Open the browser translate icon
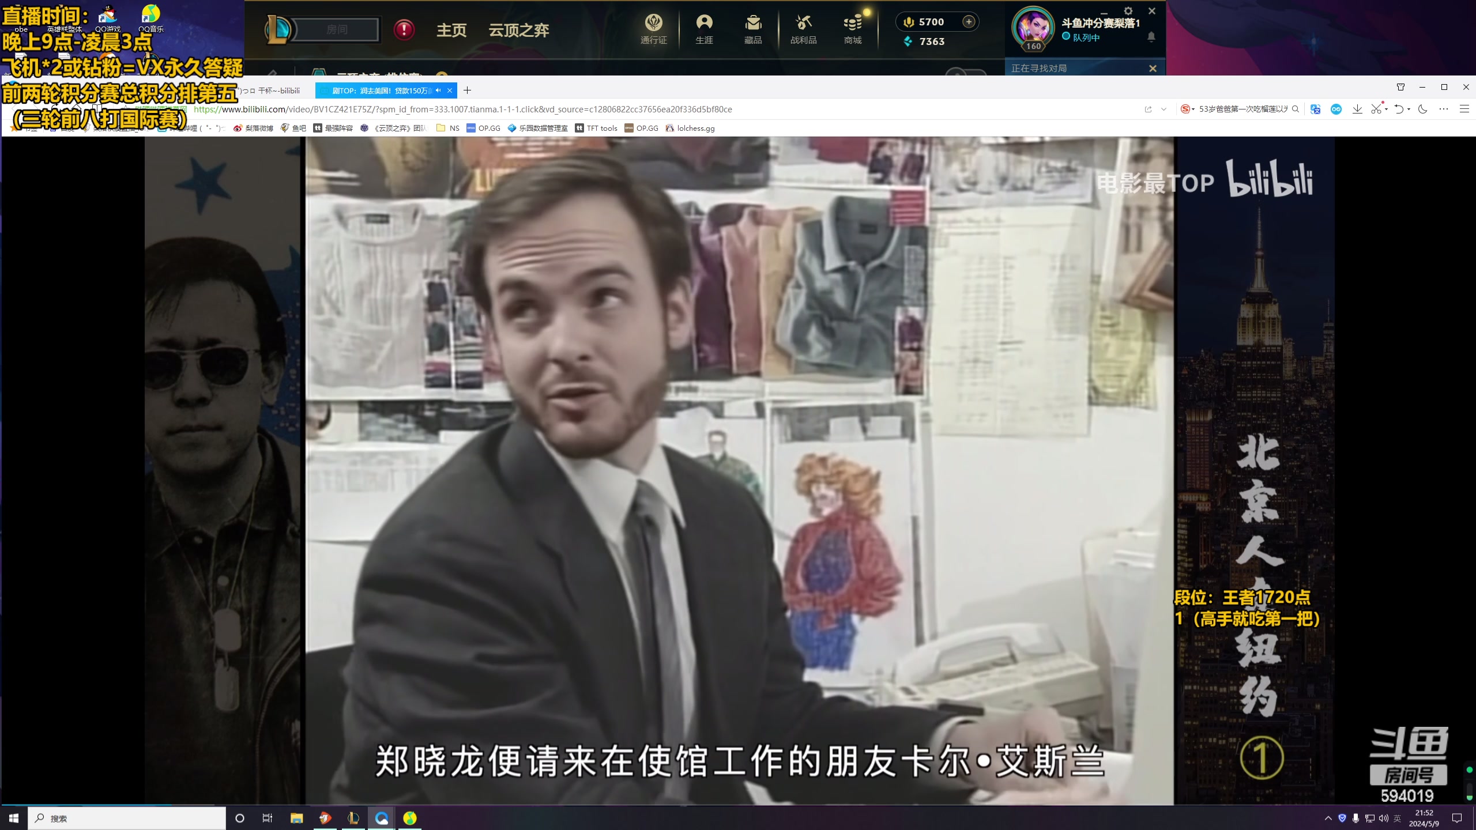 [1315, 109]
